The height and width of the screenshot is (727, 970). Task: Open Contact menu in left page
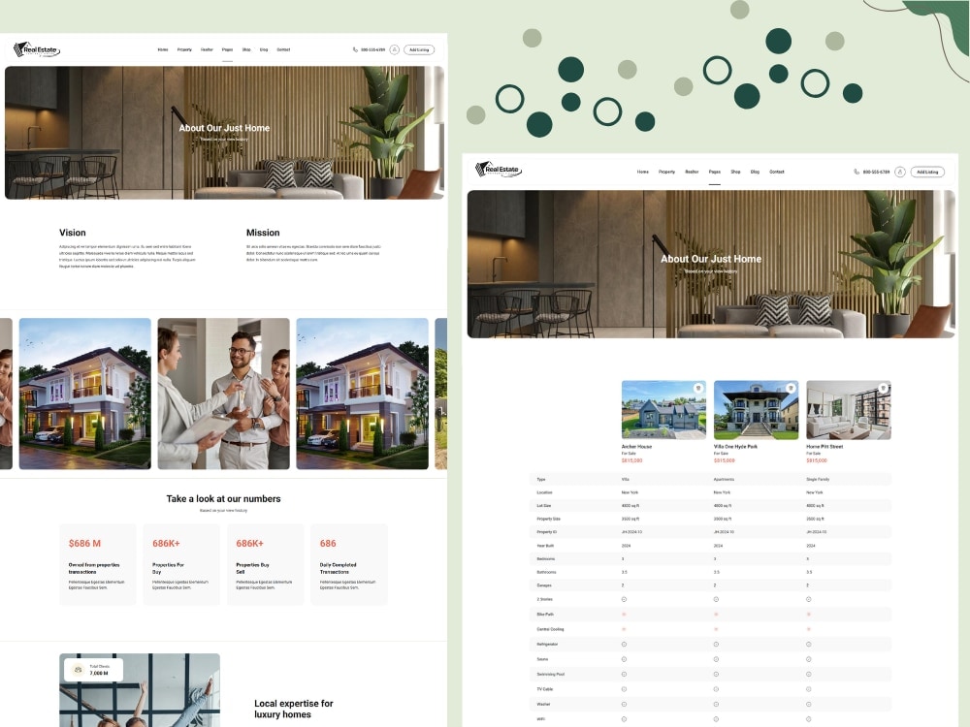pos(283,49)
